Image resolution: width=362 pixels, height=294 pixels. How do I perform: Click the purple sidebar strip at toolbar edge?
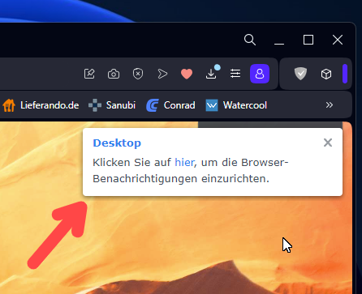point(345,74)
